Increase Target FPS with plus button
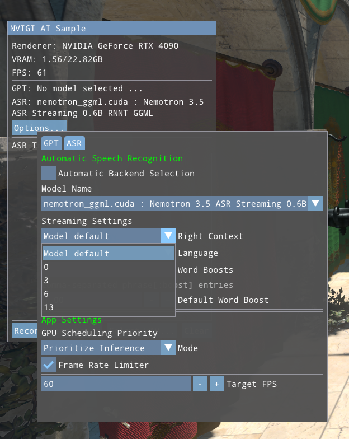The image size is (349, 439). coord(217,384)
